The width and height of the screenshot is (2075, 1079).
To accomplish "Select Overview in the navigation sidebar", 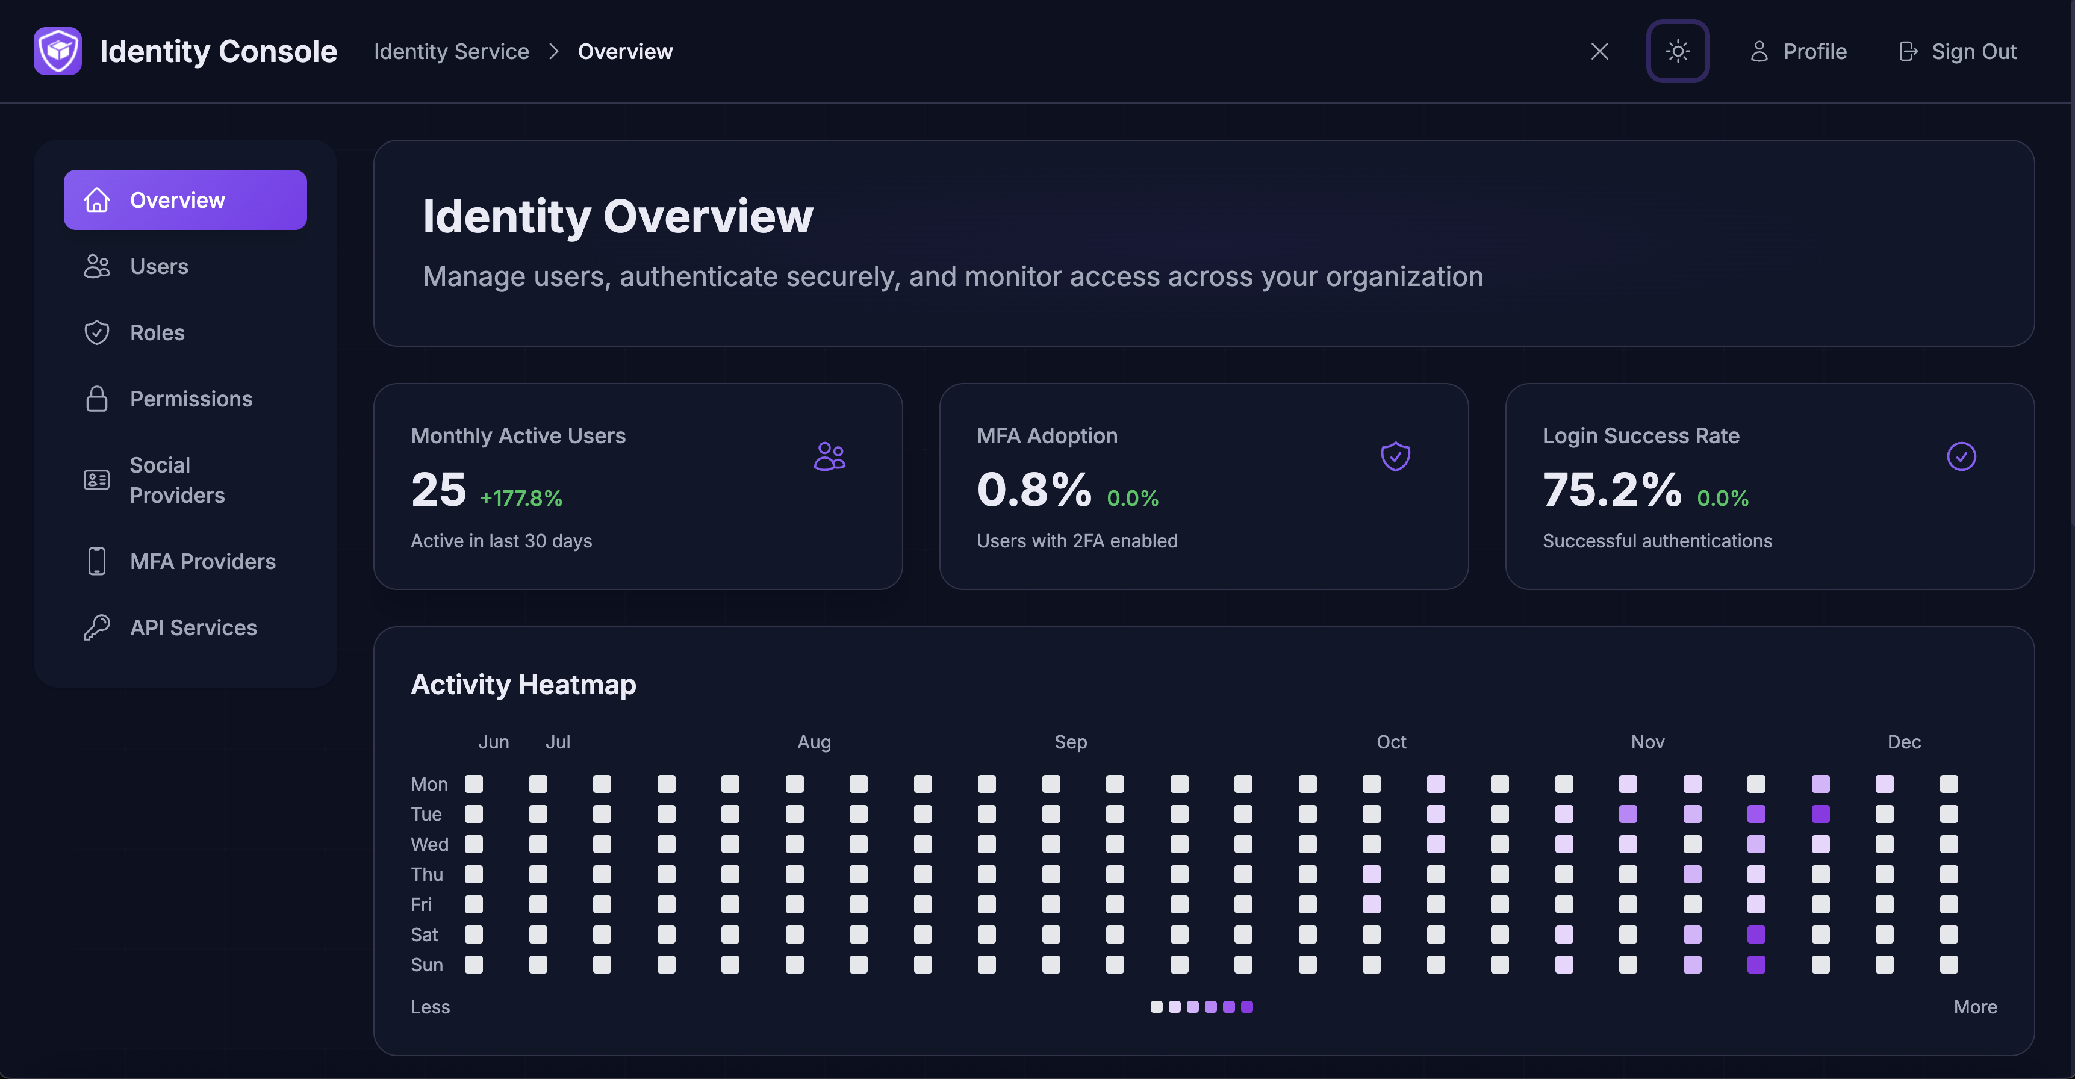I will pyautogui.click(x=178, y=200).
